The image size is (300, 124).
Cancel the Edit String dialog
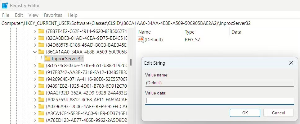[x=278, y=113]
